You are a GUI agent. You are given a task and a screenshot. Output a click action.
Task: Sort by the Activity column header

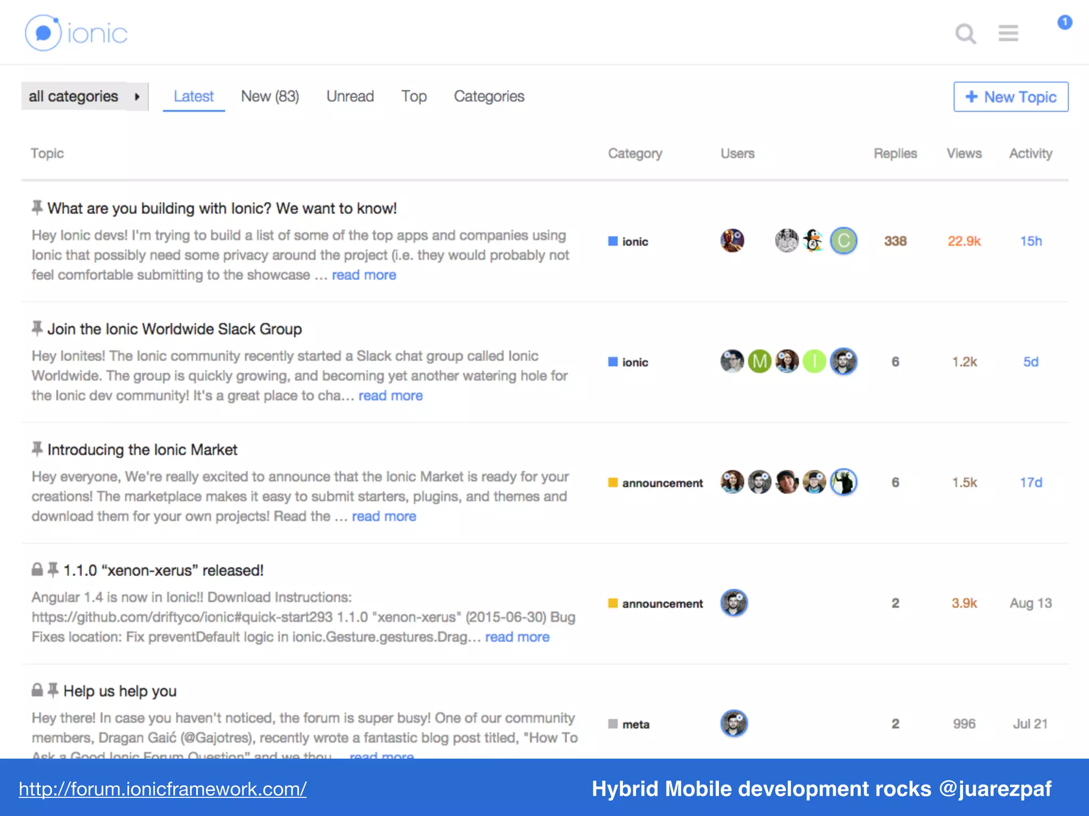click(x=1031, y=153)
